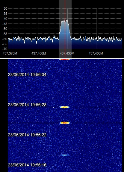
Task: Tune to the 10:56:28 orange burst in waterfall
Action: [x=65, y=107]
